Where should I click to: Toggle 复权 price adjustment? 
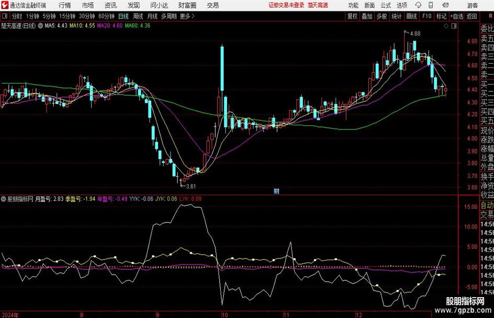click(x=352, y=16)
